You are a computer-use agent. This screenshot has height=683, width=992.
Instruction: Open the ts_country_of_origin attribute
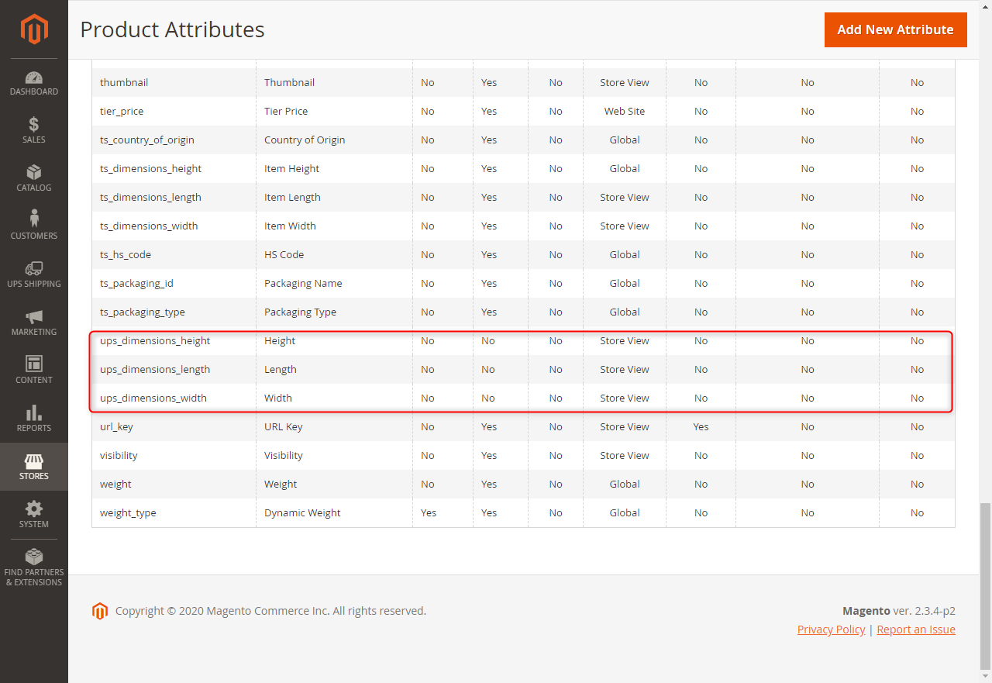click(x=147, y=140)
